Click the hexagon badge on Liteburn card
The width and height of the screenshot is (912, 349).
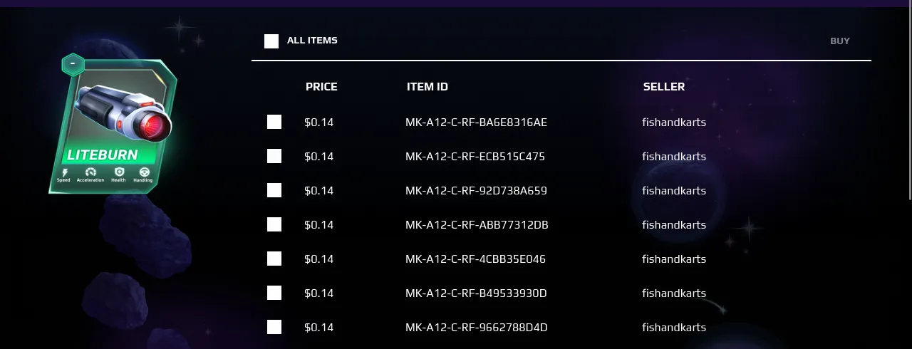(x=73, y=65)
